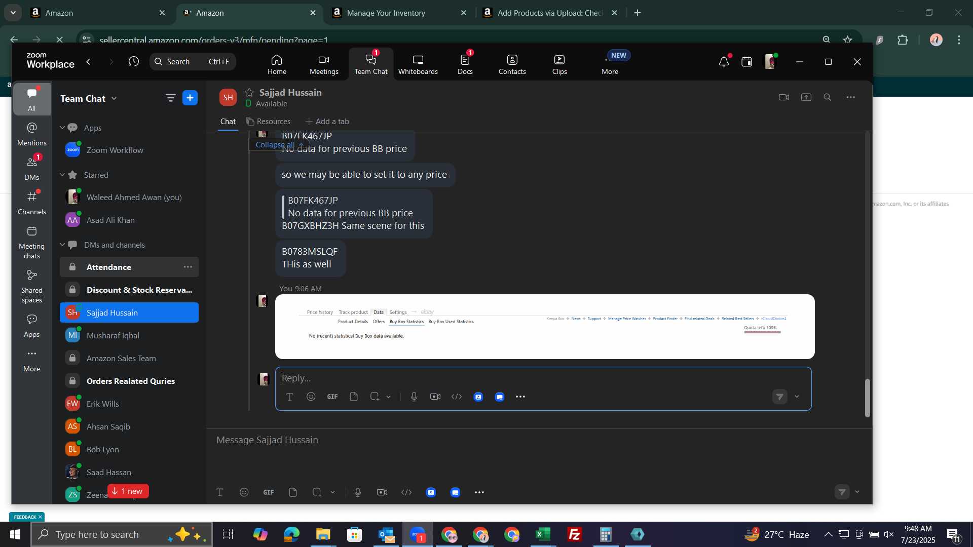
Task: Collapse the Starred section
Action: (x=62, y=175)
